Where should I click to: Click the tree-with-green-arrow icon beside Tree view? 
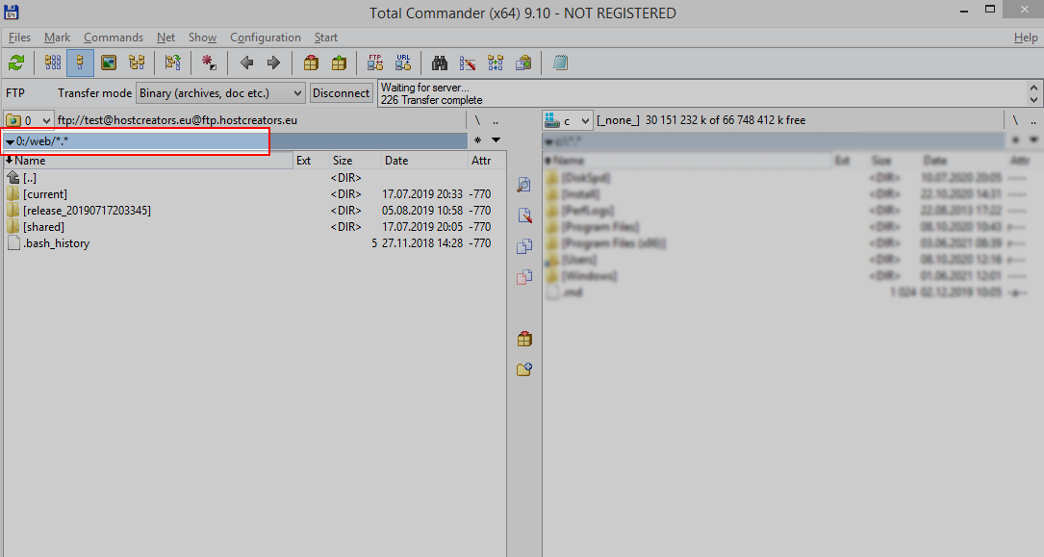[x=172, y=63]
